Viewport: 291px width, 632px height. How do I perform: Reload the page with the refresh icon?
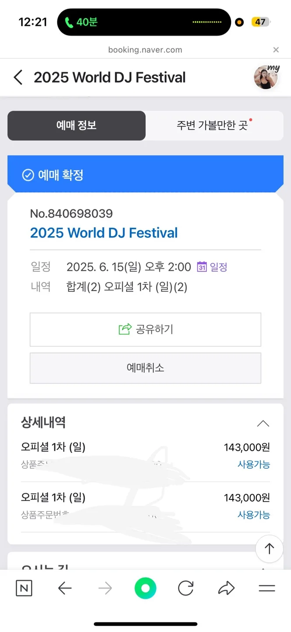[186, 589]
